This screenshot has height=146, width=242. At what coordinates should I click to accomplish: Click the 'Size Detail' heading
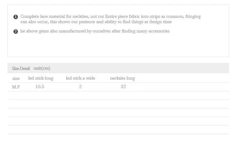click(21, 69)
